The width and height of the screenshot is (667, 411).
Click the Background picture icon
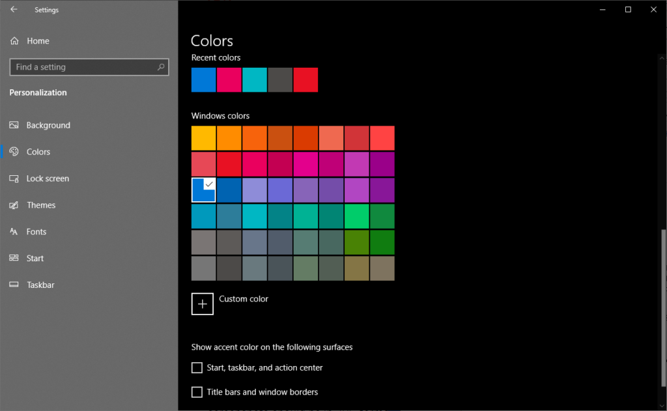point(14,125)
